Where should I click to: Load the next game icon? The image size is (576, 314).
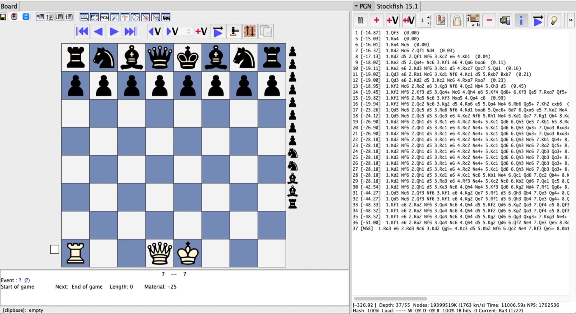(59, 17)
